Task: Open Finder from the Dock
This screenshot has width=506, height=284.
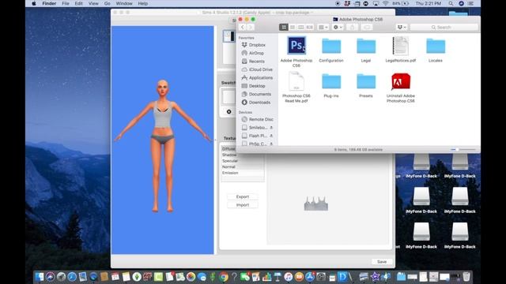Action: (x=40, y=277)
